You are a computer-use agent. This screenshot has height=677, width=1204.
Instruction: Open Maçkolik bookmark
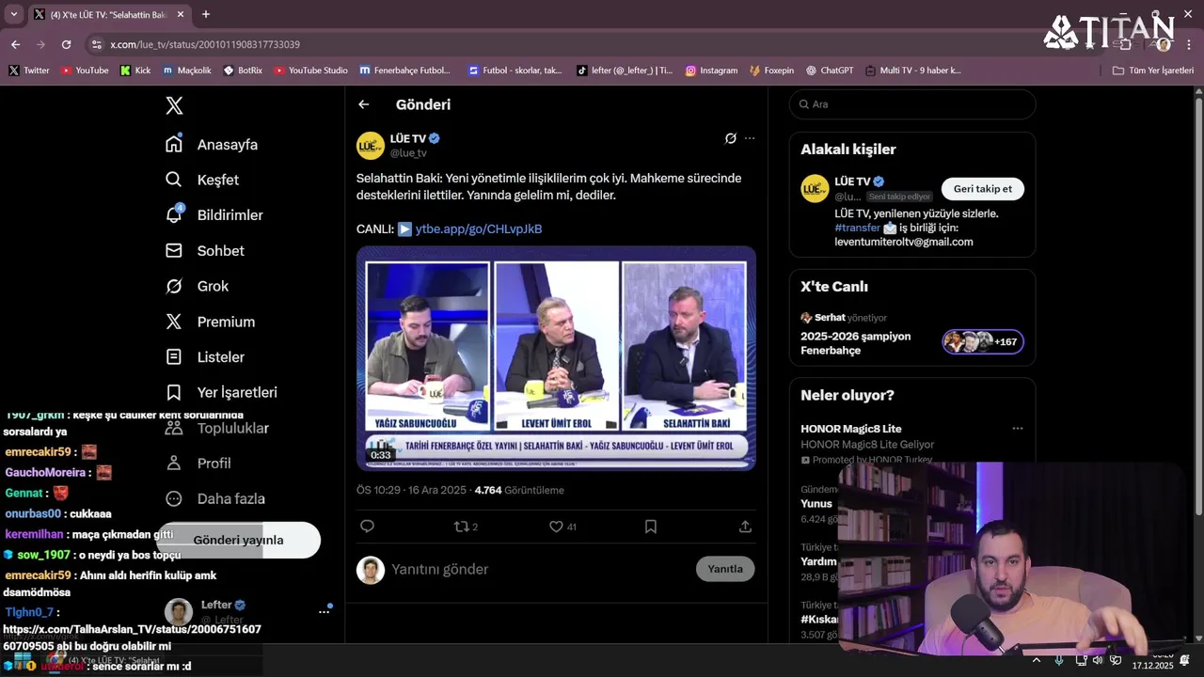point(187,71)
